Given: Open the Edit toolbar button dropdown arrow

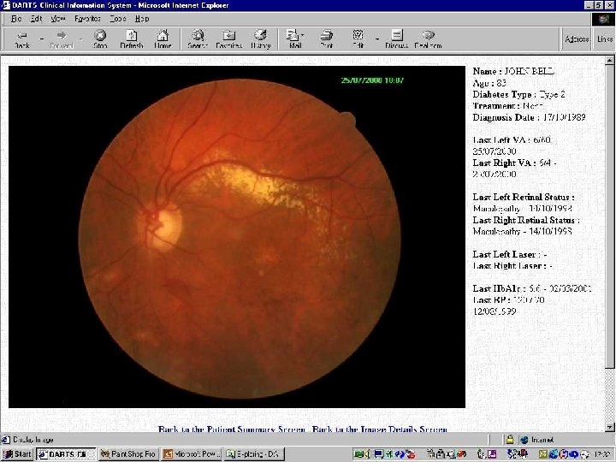Looking at the screenshot, I should coord(376,38).
